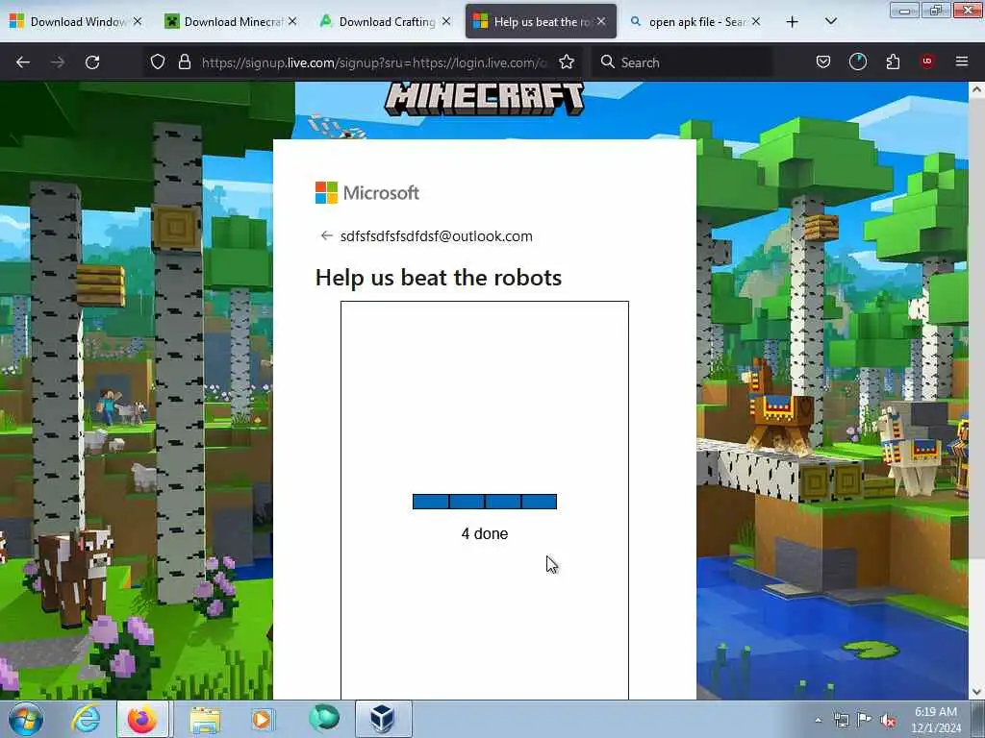Screen dimensions: 985x738
Task: Click the browser Search box
Action: pyautogui.click(x=682, y=62)
